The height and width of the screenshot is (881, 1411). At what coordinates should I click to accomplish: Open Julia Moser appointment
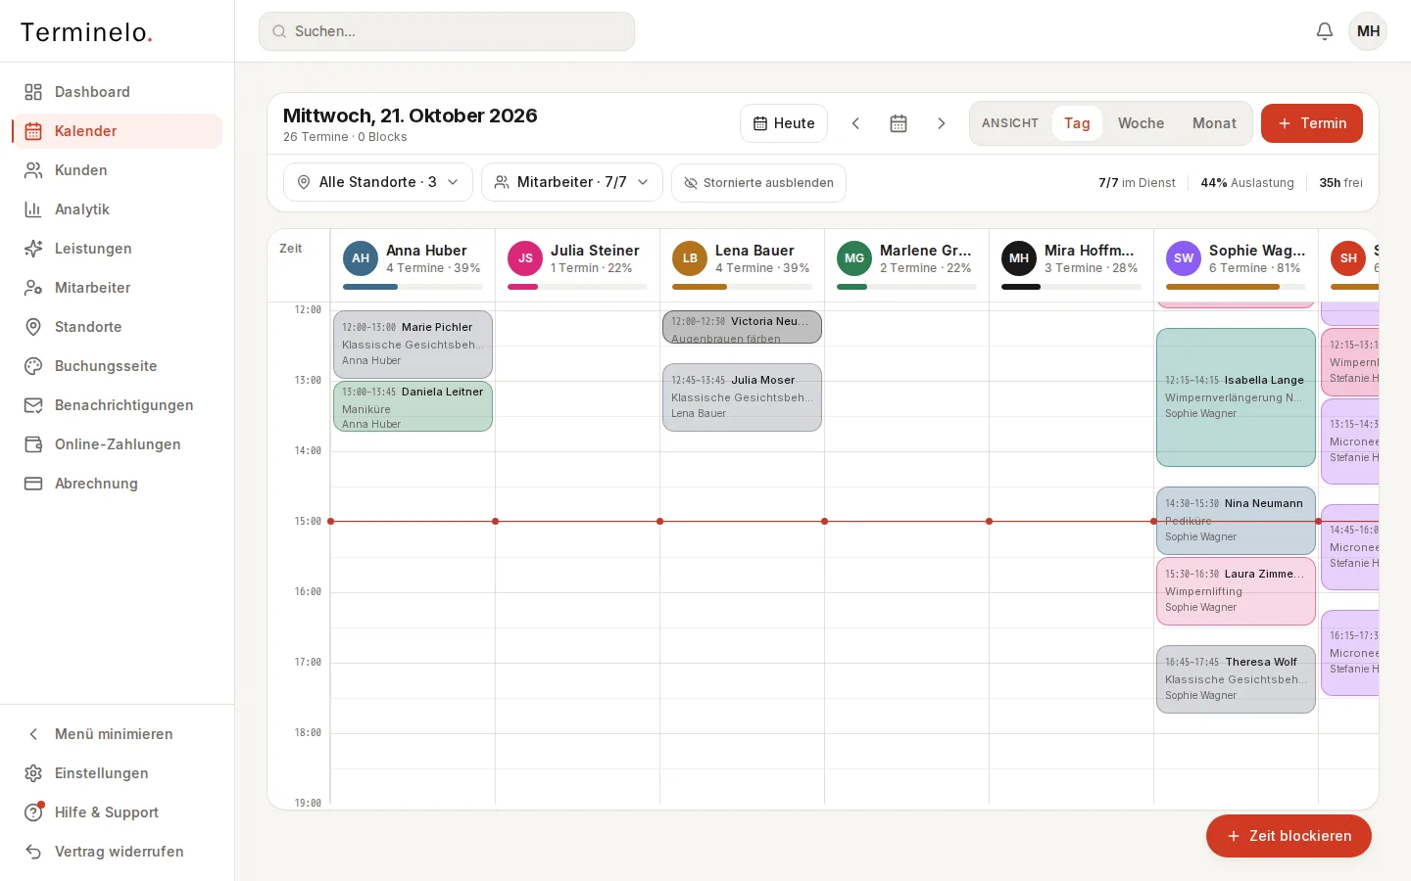pos(742,397)
